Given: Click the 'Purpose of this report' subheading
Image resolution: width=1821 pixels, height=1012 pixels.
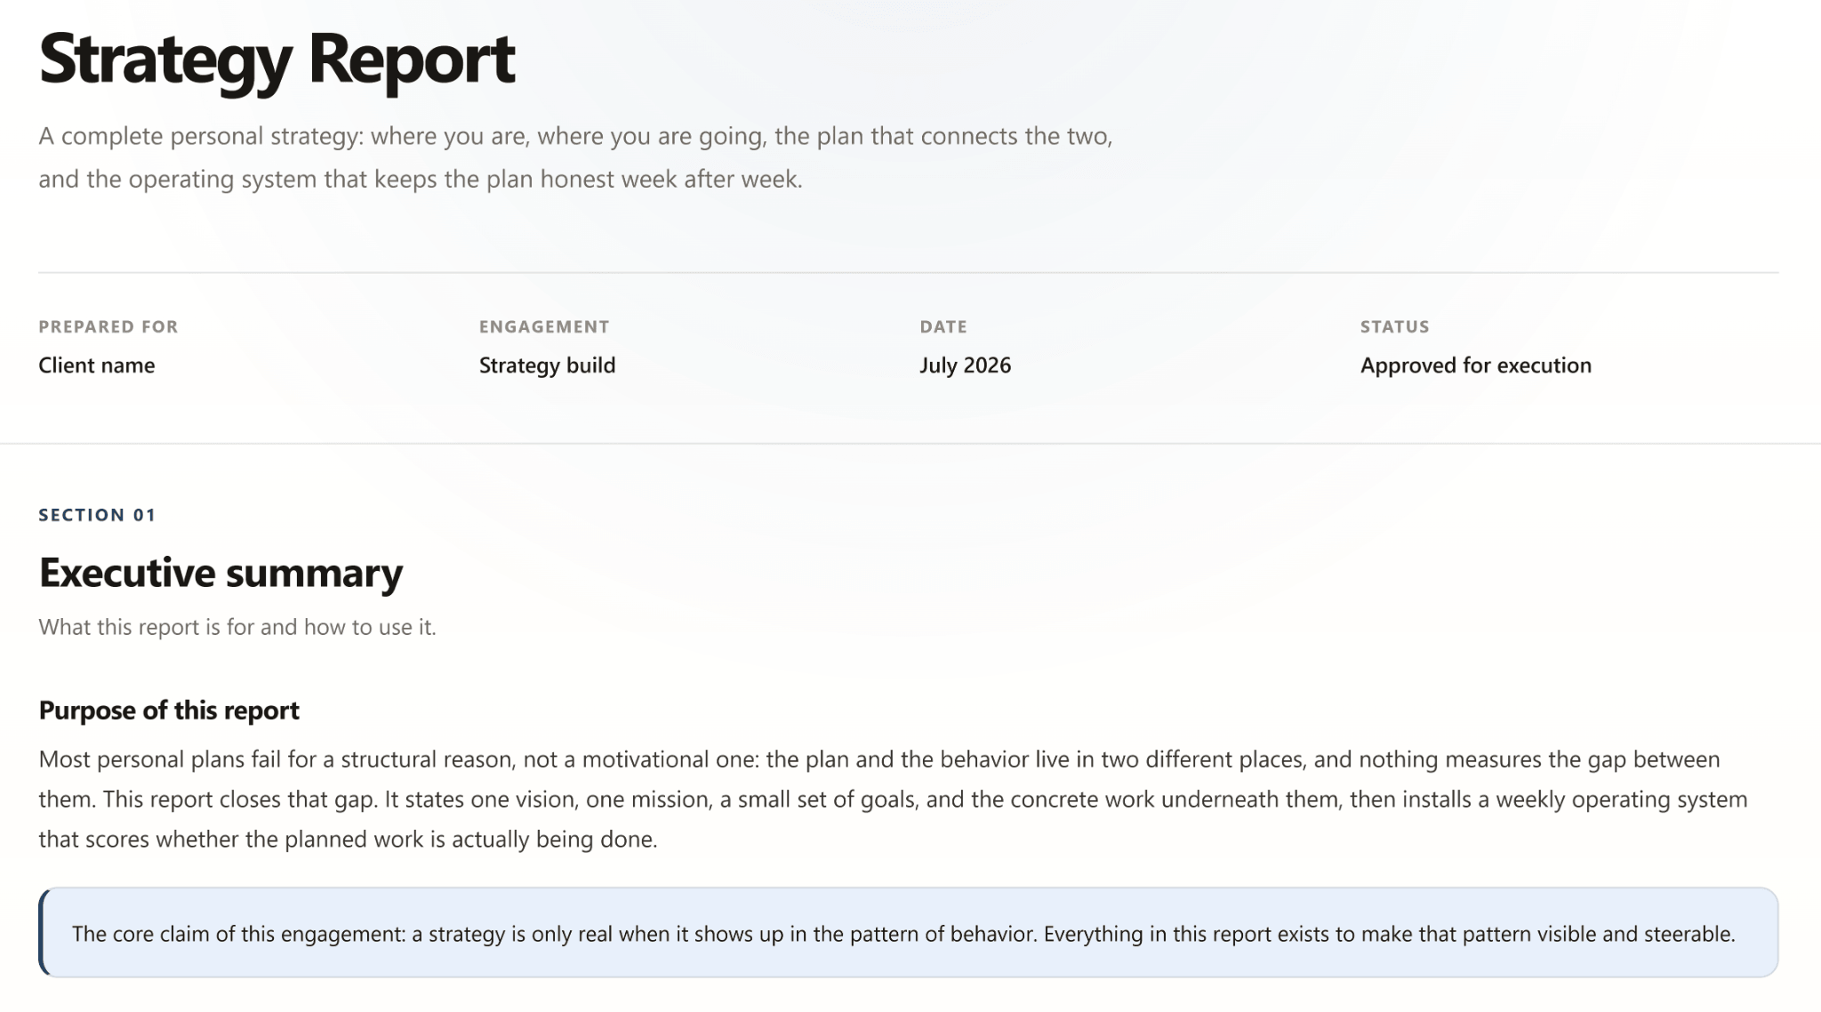Looking at the screenshot, I should (x=169, y=711).
